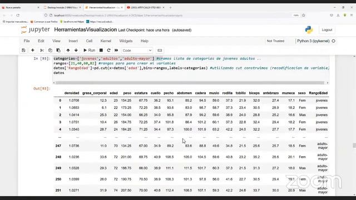This screenshot has height=200, width=356.
Task: Run the selected cell
Action: [x=89, y=51]
